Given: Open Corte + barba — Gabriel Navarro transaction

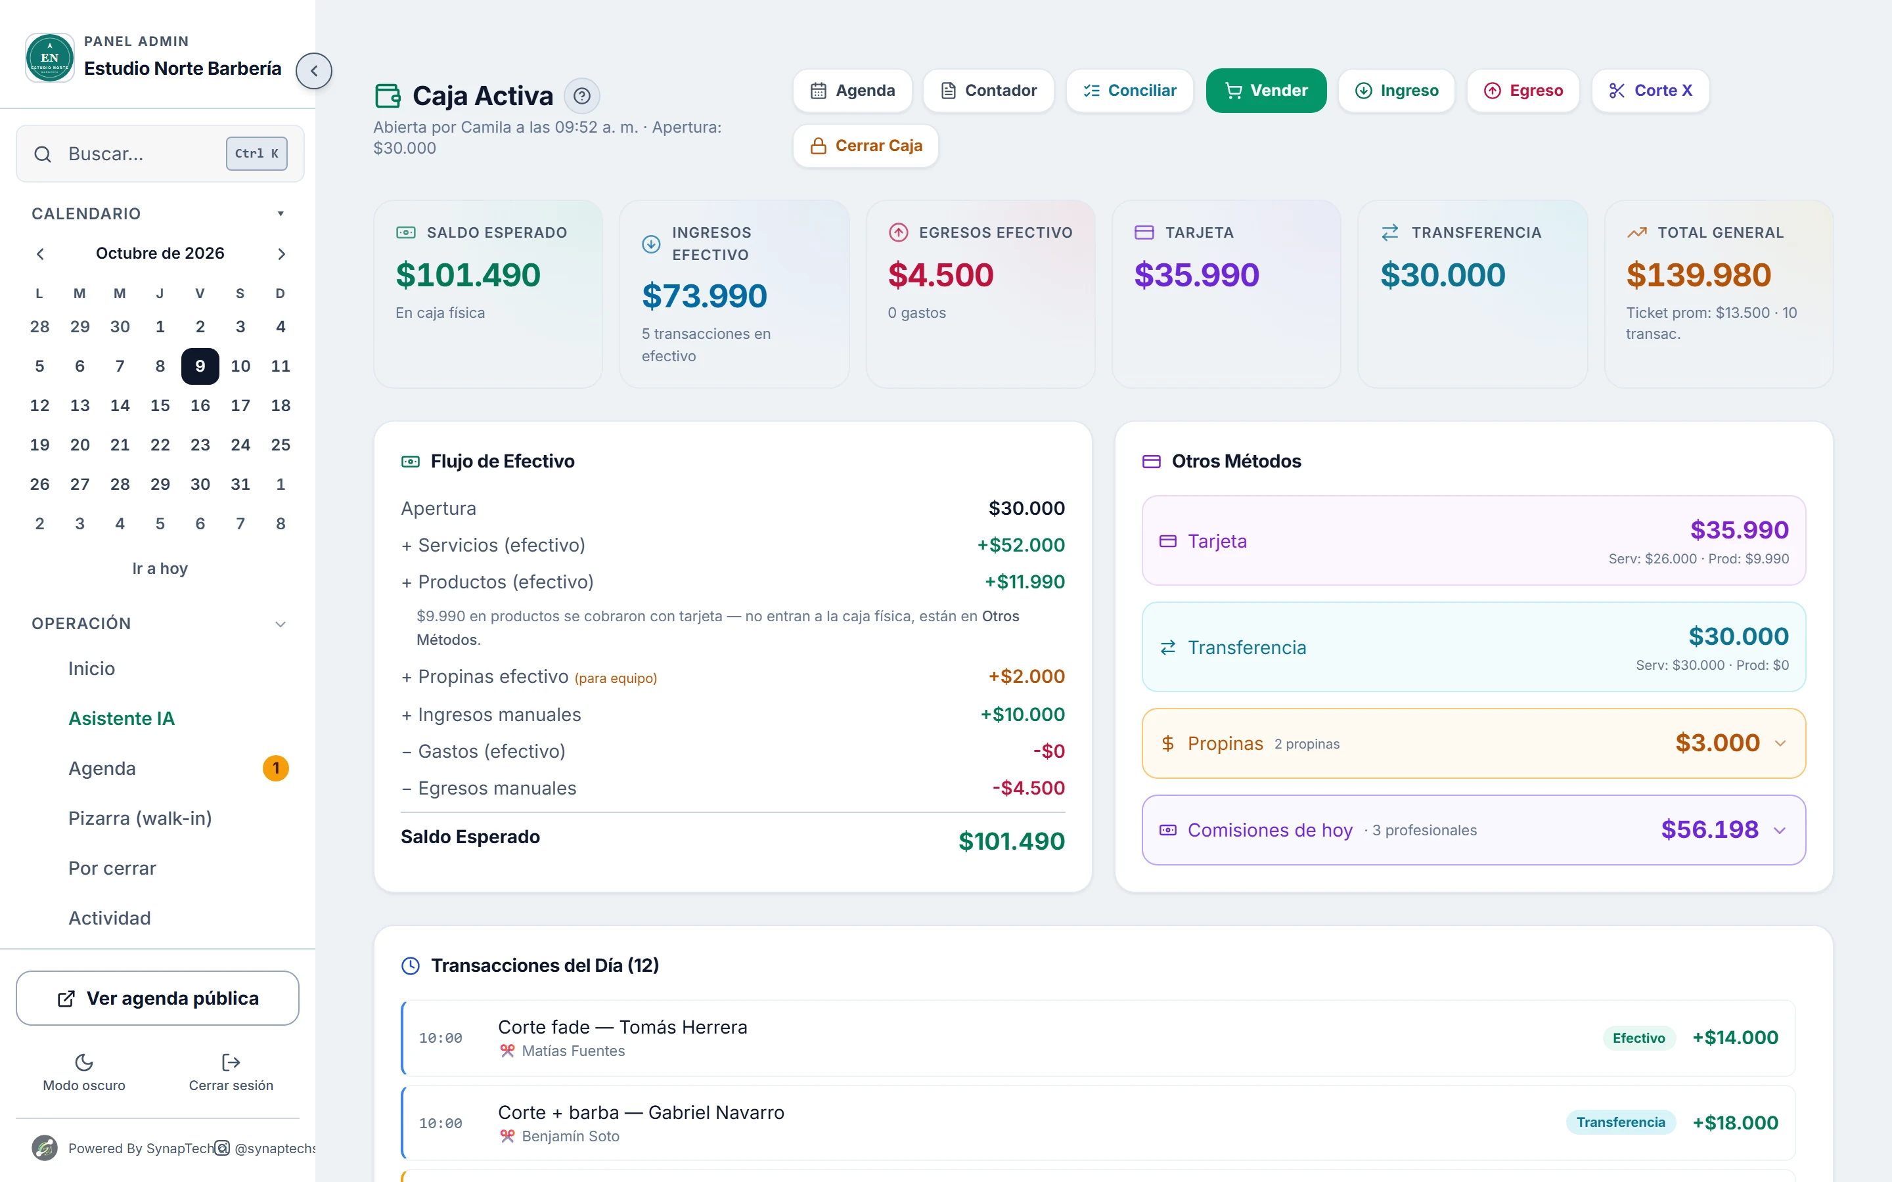Looking at the screenshot, I should [1098, 1124].
